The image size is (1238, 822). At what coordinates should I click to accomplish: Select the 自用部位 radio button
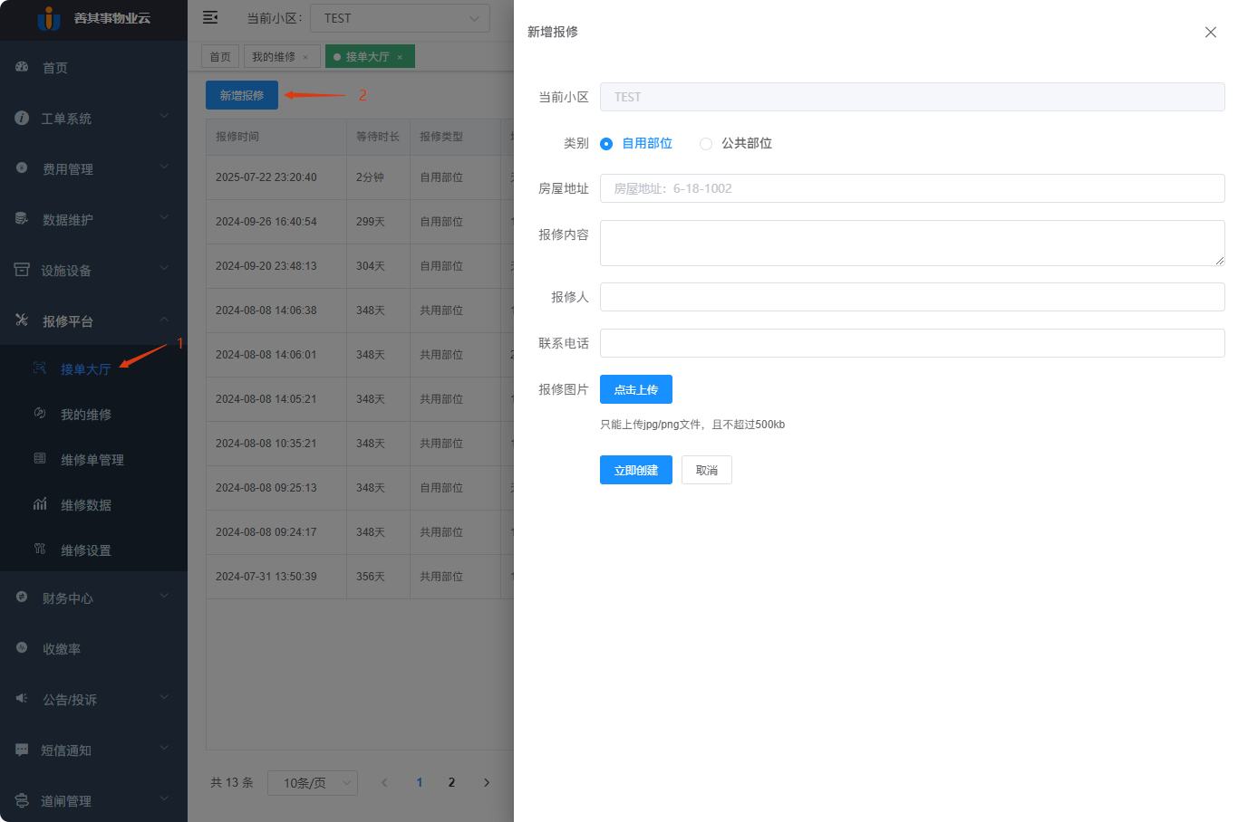(606, 143)
